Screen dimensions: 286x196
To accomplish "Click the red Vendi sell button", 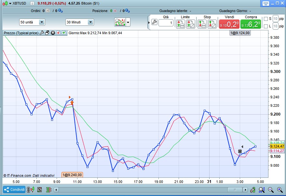I will (x=229, y=24).
